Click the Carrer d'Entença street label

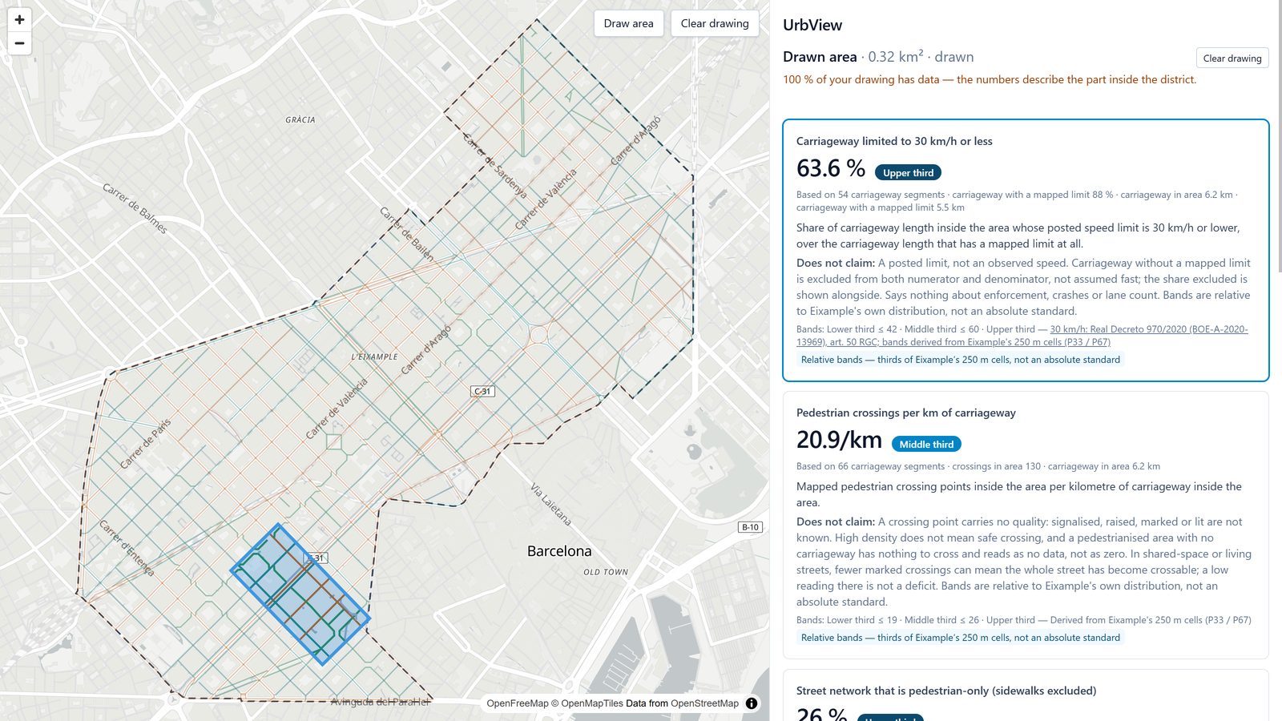pyautogui.click(x=127, y=548)
